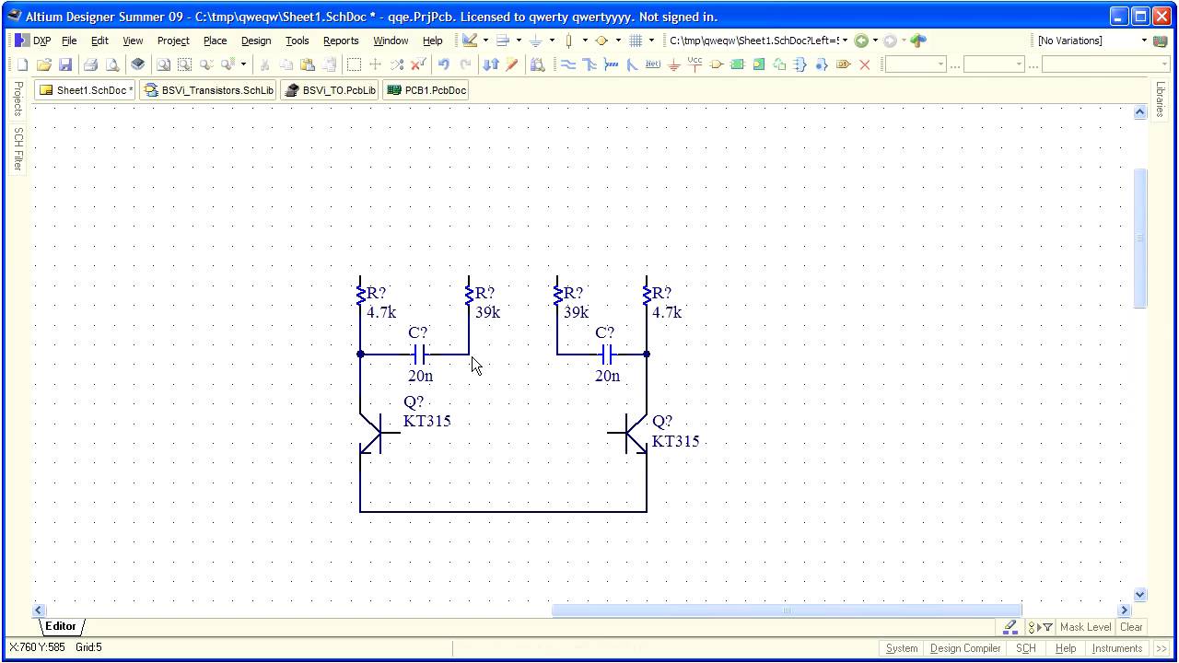This screenshot has width=1179, height=663.
Task: Open the alignment tools dropdown arrow
Action: [x=519, y=41]
